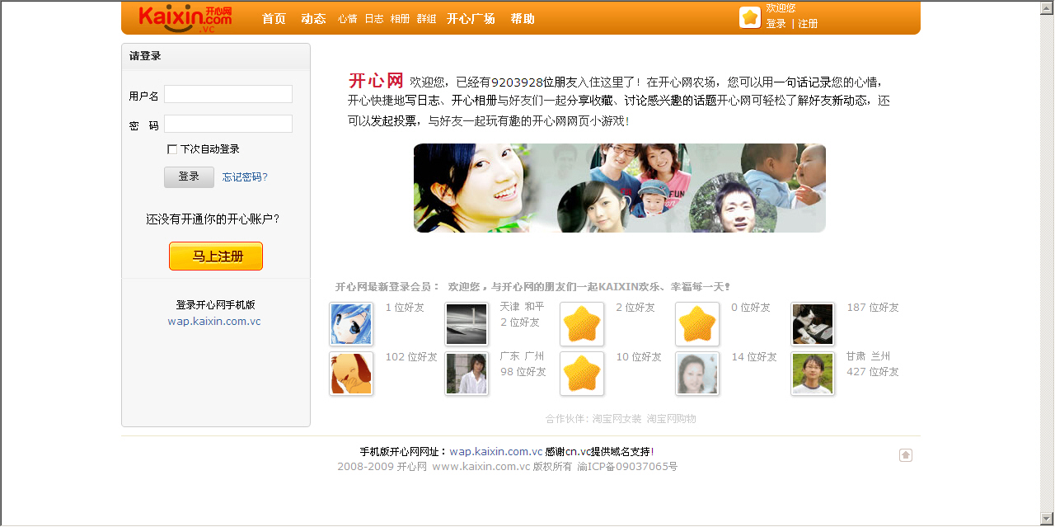Click the 10 位好友 text
Image resolution: width=1055 pixels, height=527 pixels.
[639, 357]
